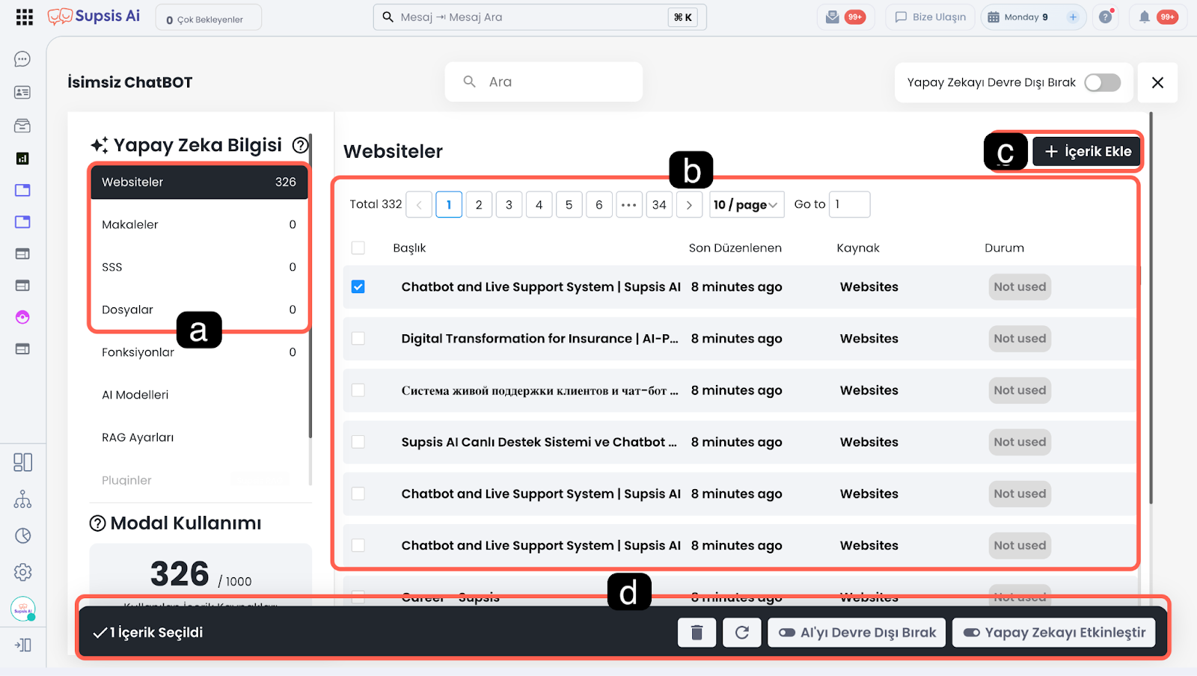Click the info icon beside Yapay Zeka Bilgisi
Screen dimensions: 1197x676
coord(300,145)
